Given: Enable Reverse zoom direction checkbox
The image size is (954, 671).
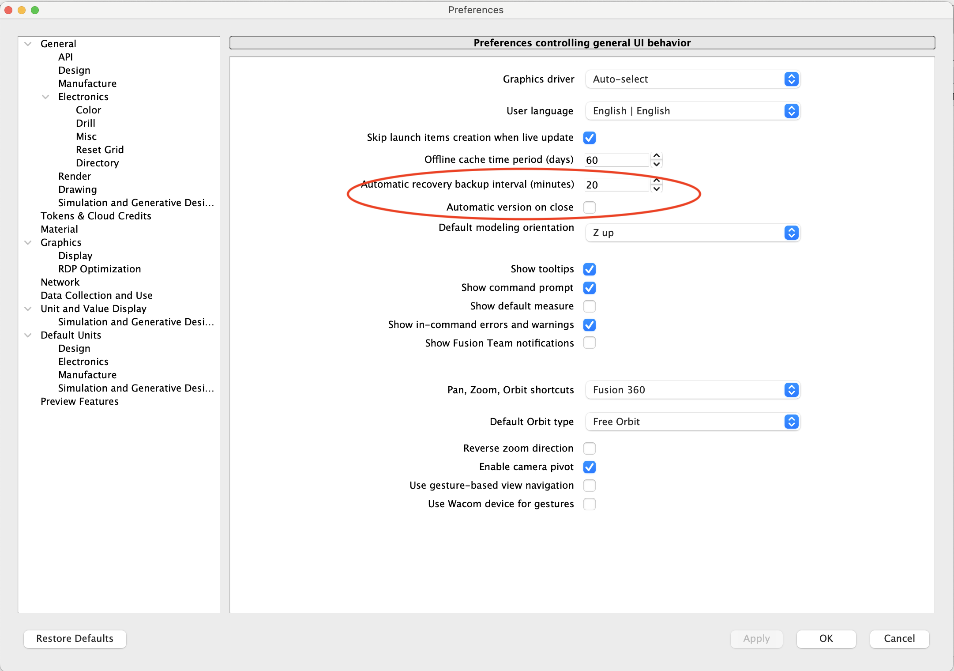Looking at the screenshot, I should pos(589,449).
